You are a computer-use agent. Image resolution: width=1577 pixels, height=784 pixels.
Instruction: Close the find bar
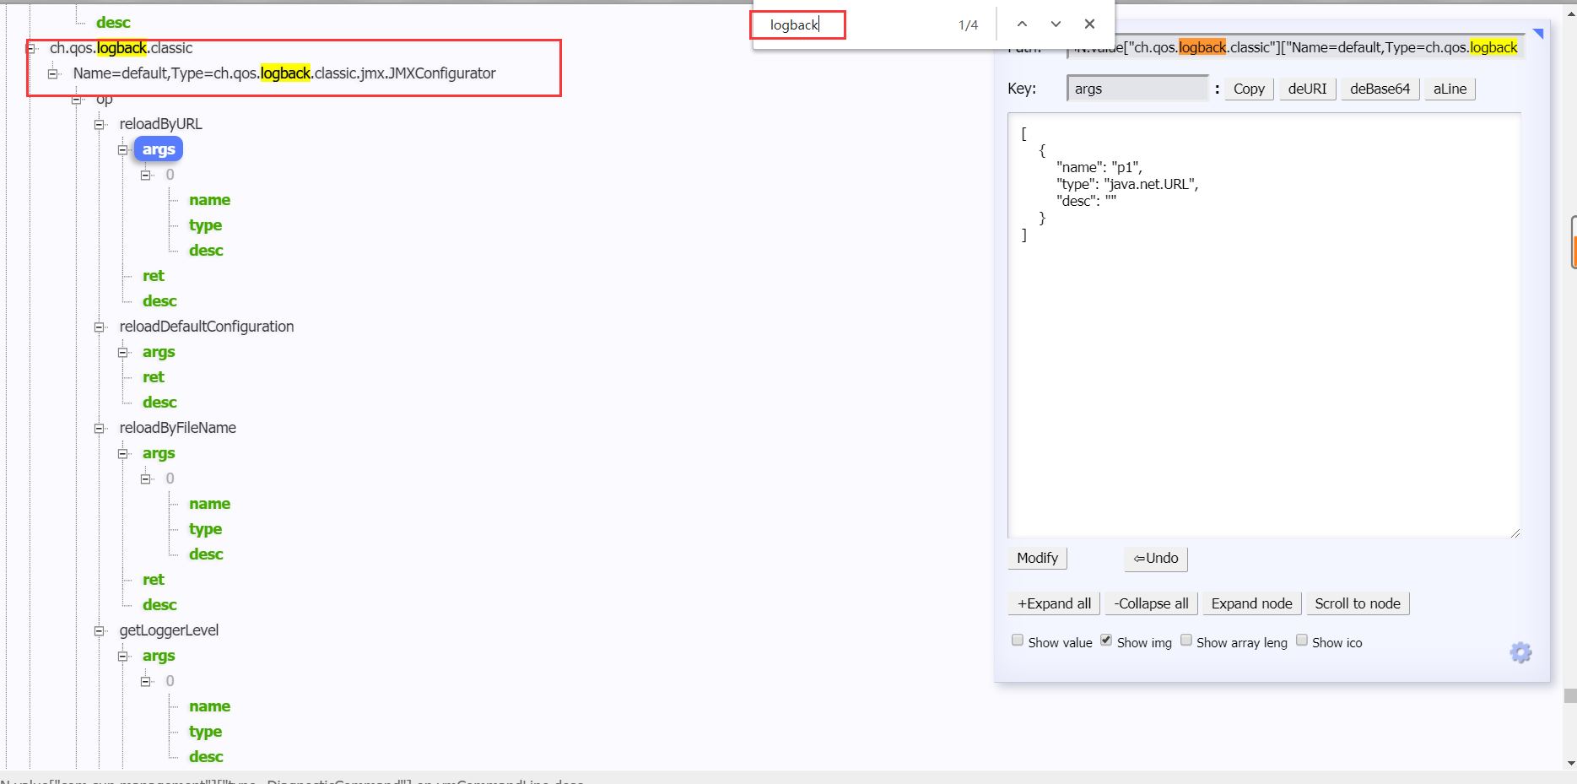(x=1089, y=24)
